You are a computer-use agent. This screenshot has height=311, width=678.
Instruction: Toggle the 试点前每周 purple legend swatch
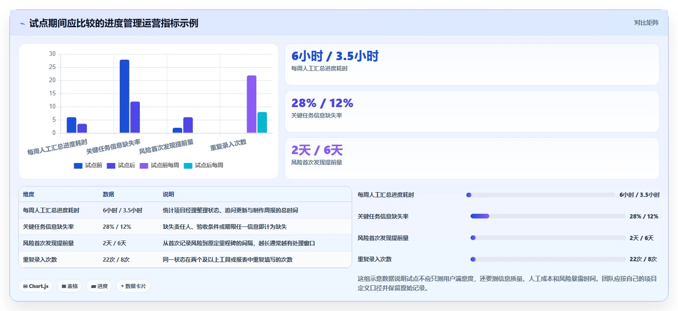click(x=144, y=165)
